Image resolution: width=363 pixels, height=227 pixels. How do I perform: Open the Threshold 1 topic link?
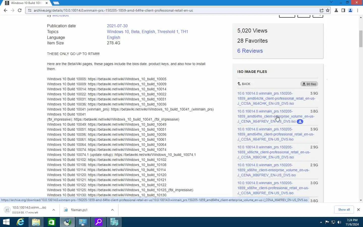[168, 32]
